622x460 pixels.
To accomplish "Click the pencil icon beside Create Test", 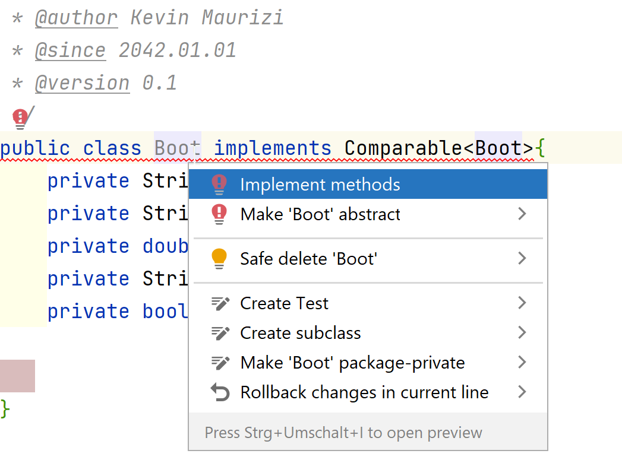I will click(220, 303).
